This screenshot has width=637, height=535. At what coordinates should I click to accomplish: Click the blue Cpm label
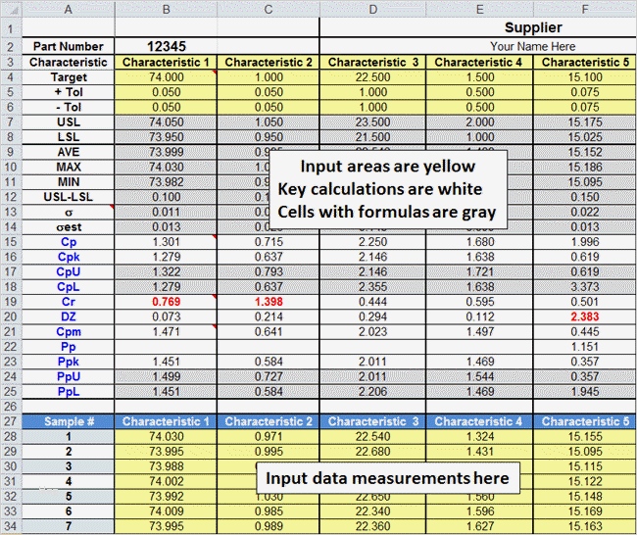point(69,332)
